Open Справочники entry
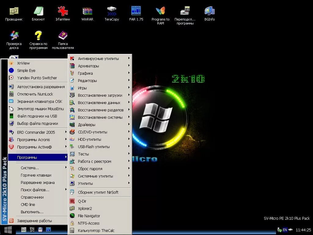Viewport: 313px width, 235px height. coord(38,197)
